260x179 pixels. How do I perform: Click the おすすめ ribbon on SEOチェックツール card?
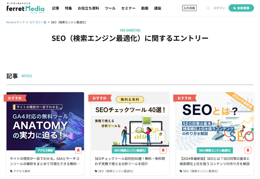pyautogui.click(x=100, y=98)
